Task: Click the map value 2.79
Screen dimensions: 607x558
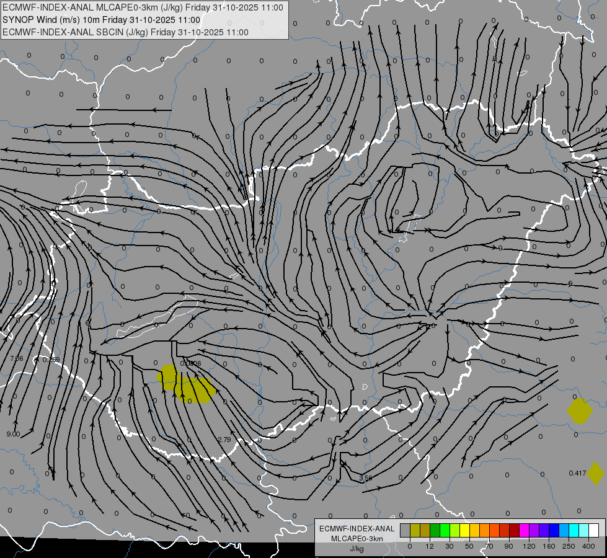Action: (224, 440)
